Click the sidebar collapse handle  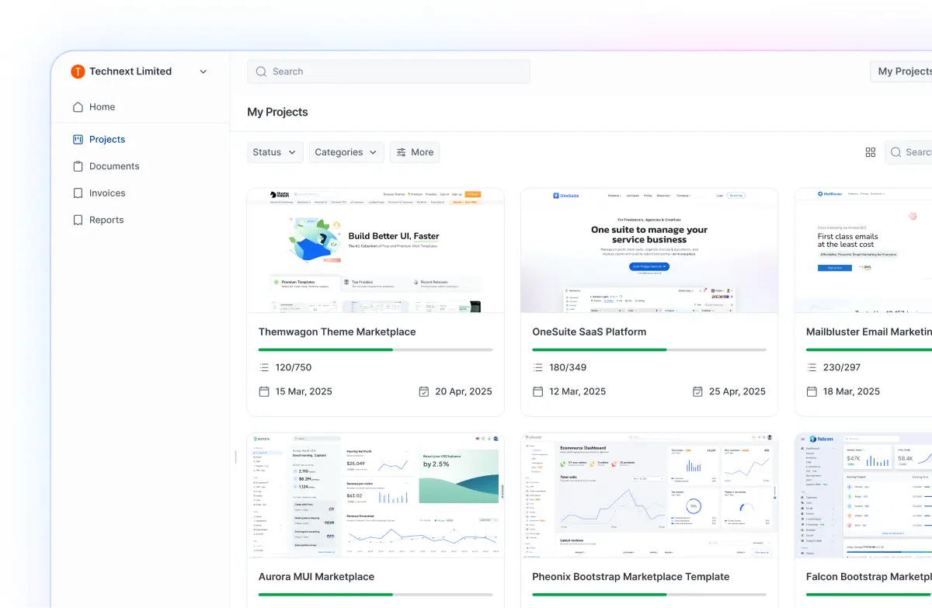[235, 457]
